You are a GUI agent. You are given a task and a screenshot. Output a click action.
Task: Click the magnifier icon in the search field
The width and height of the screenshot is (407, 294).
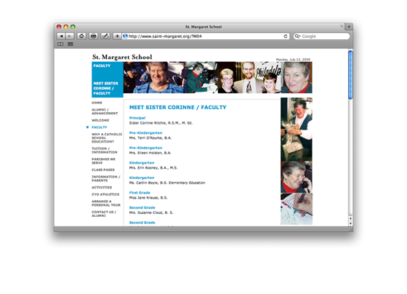tap(297, 36)
